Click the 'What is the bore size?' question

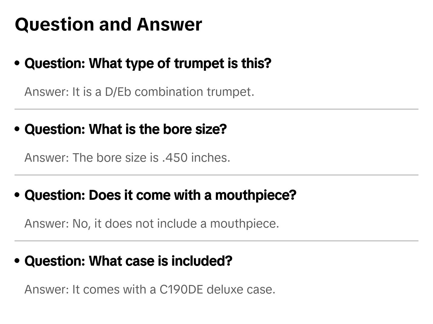coord(125,129)
